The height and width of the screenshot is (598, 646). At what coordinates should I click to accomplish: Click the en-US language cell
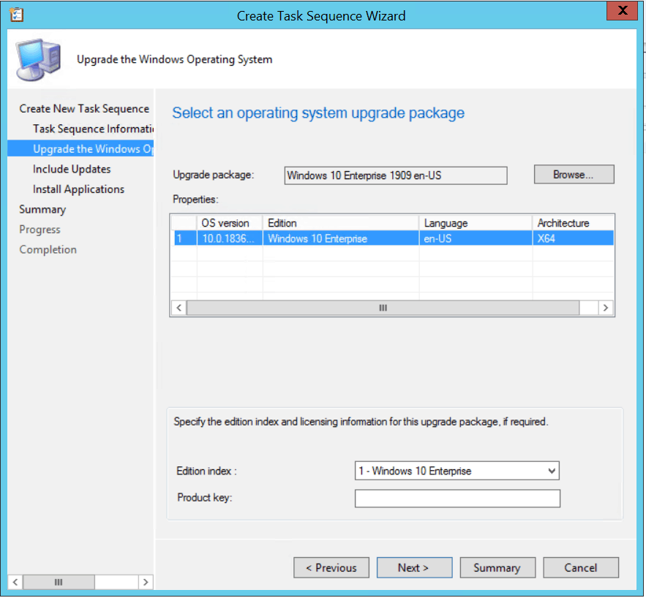coord(476,238)
